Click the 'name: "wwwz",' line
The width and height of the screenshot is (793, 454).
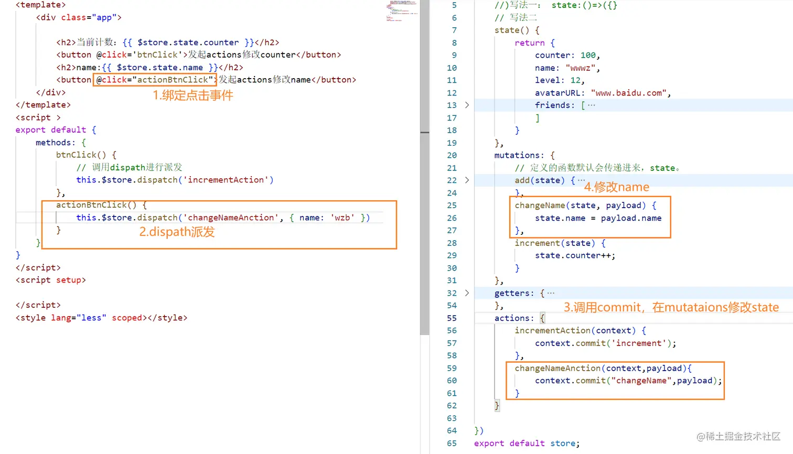pyautogui.click(x=567, y=68)
